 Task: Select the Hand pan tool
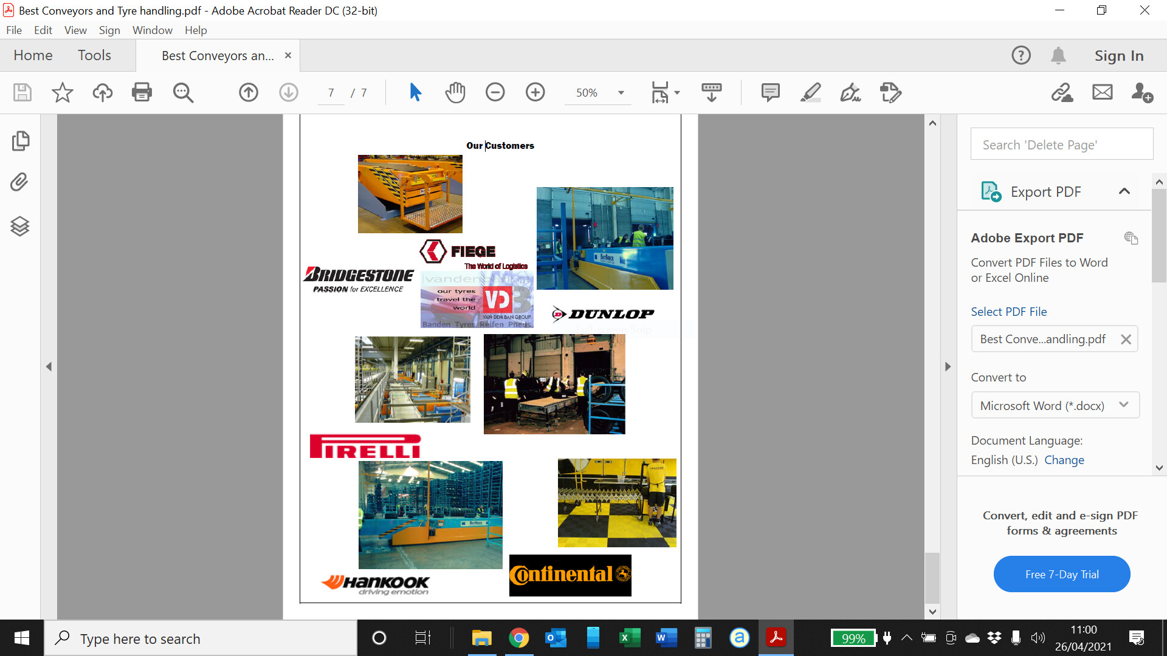point(455,92)
